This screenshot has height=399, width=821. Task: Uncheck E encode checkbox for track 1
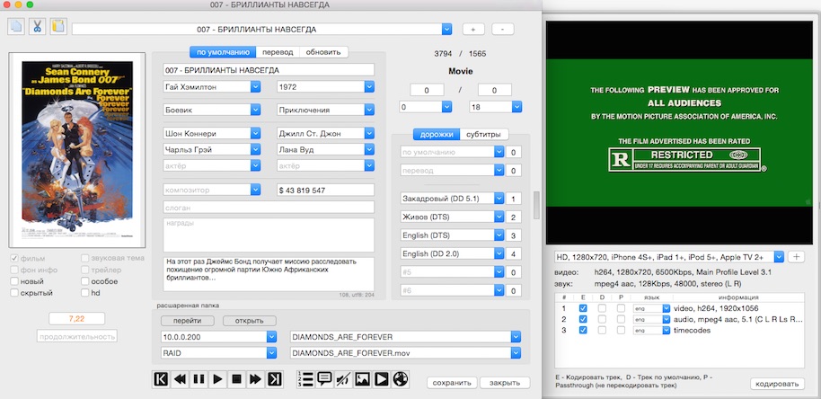[583, 308]
